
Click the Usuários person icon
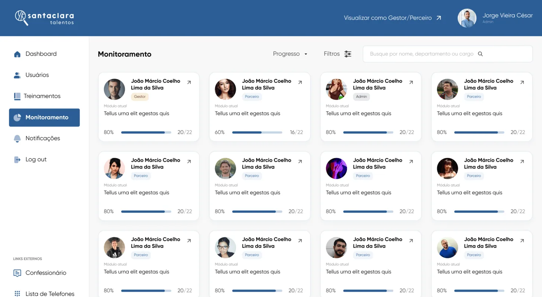(17, 75)
